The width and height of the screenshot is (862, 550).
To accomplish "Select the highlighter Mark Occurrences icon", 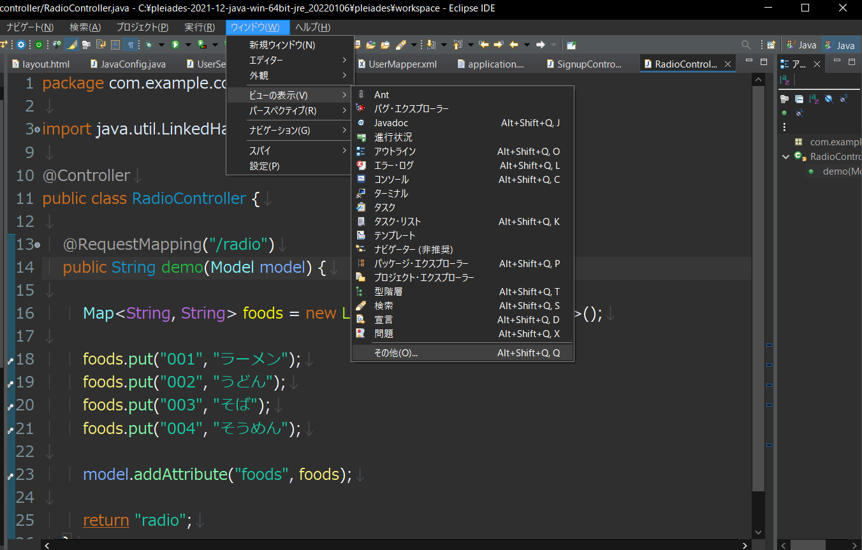I will coord(71,45).
